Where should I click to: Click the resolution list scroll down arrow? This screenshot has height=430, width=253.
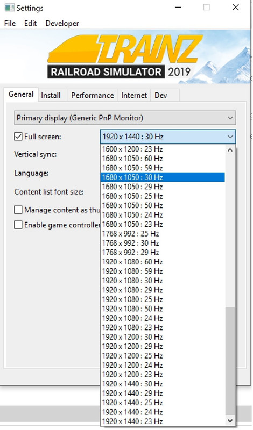pyautogui.click(x=230, y=421)
